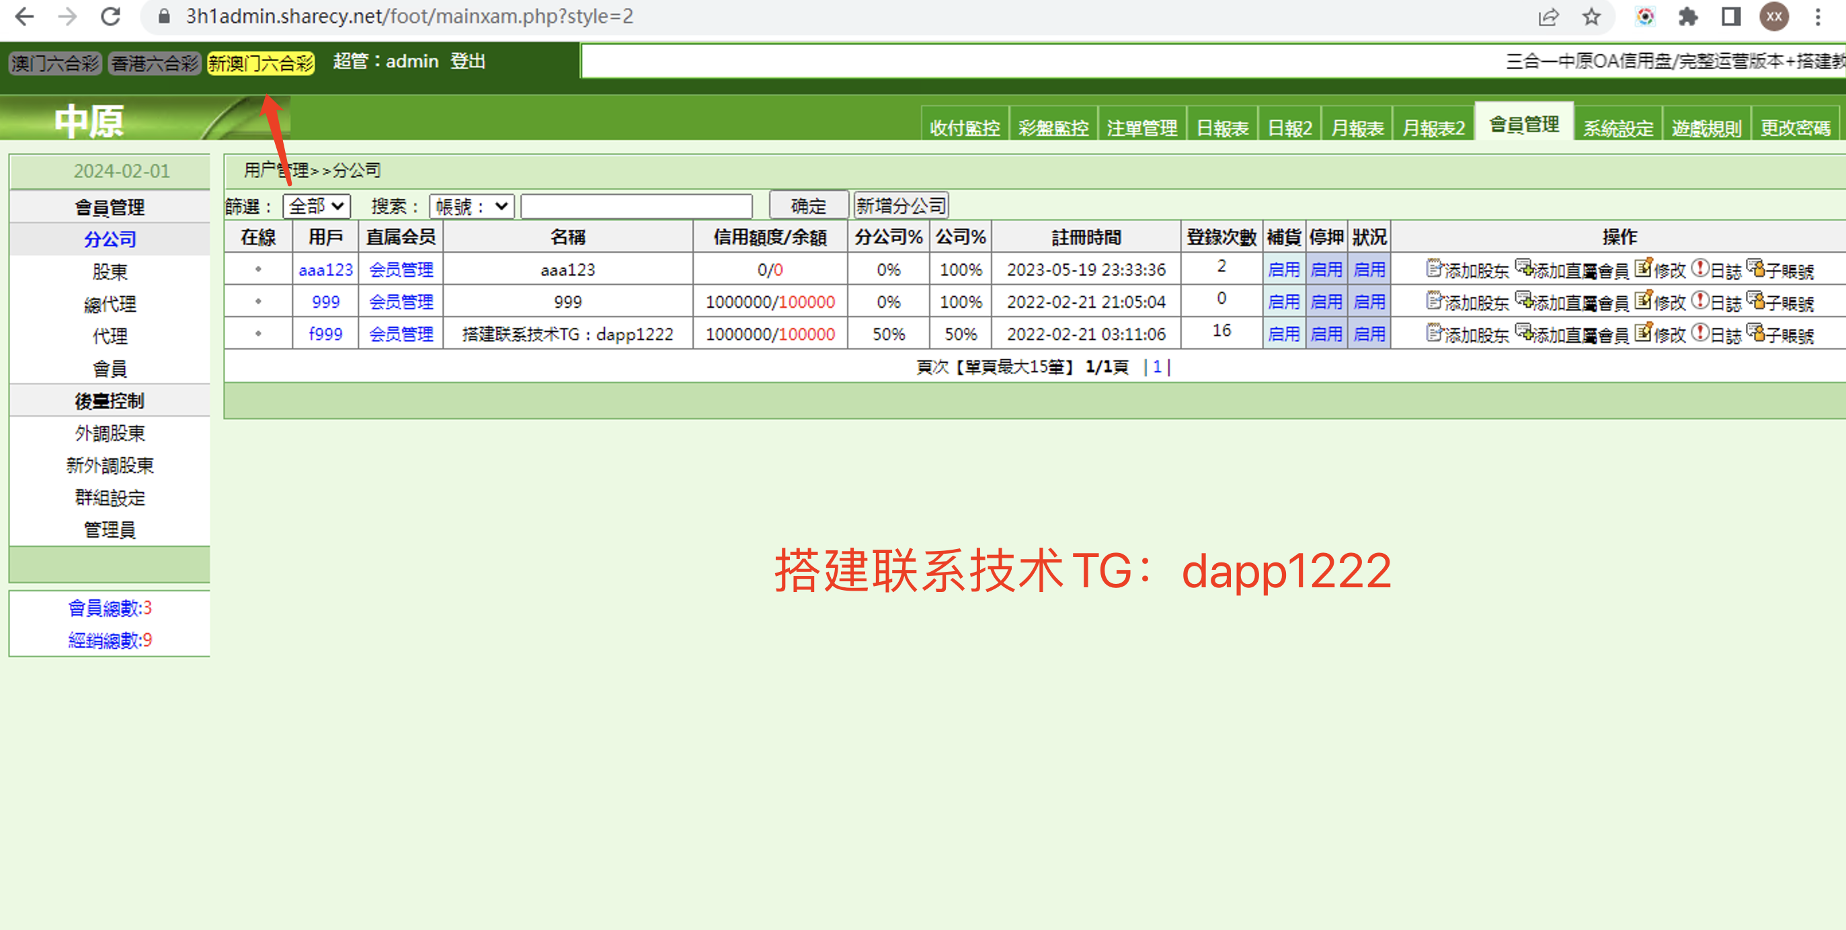Select the 澳门六合彩 lottery button

(x=55, y=63)
